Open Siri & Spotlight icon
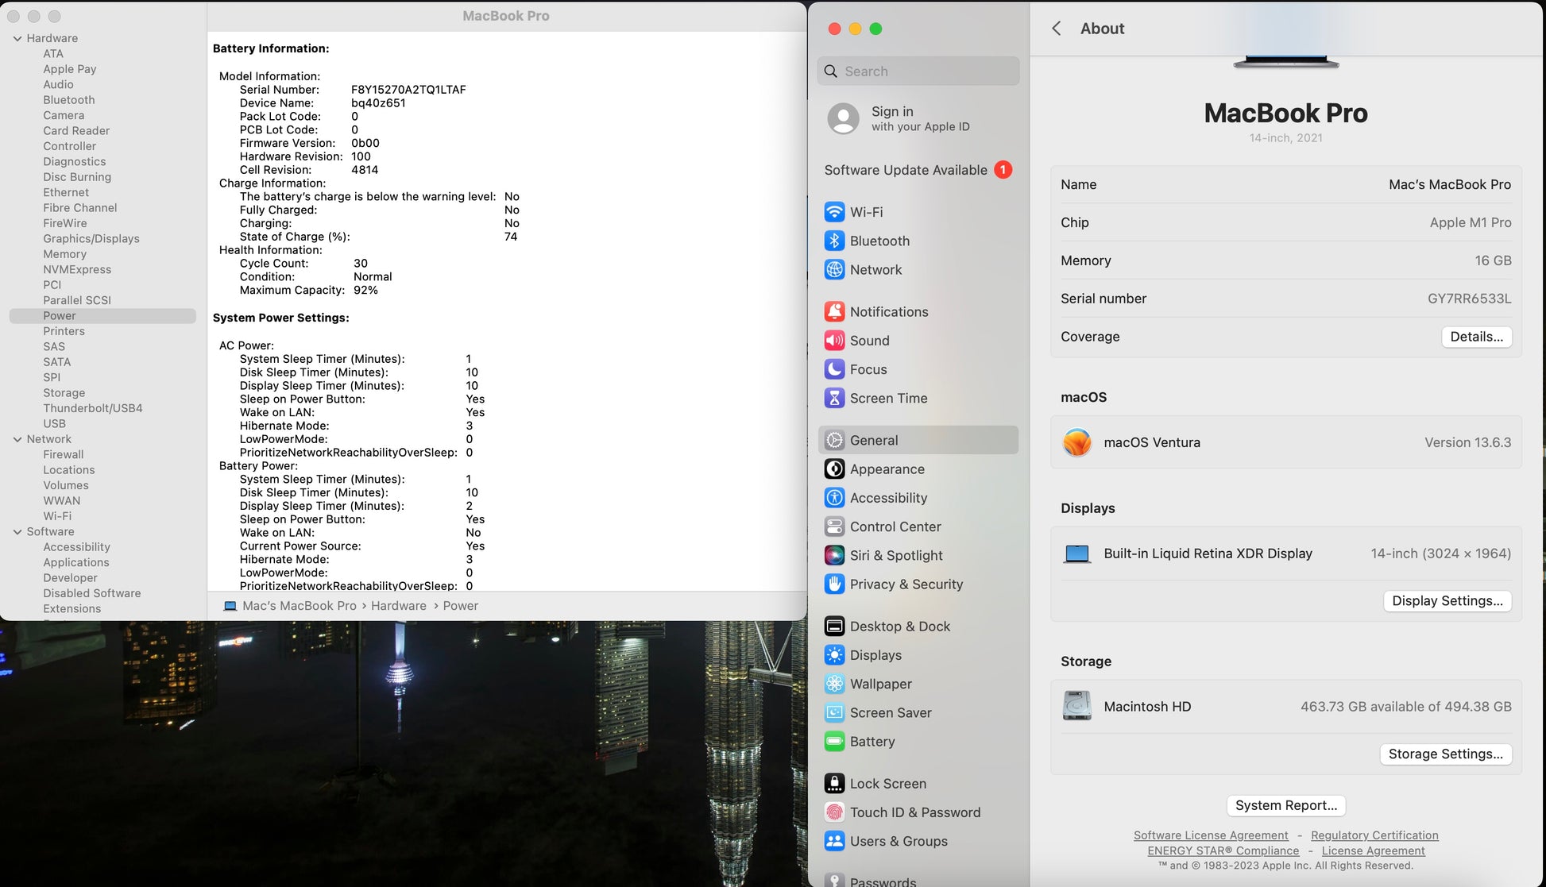This screenshot has width=1546, height=887. (x=834, y=556)
